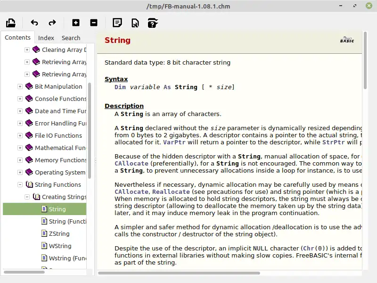The height and width of the screenshot is (283, 377).
Task: Click the Description heading
Action: 124,106
